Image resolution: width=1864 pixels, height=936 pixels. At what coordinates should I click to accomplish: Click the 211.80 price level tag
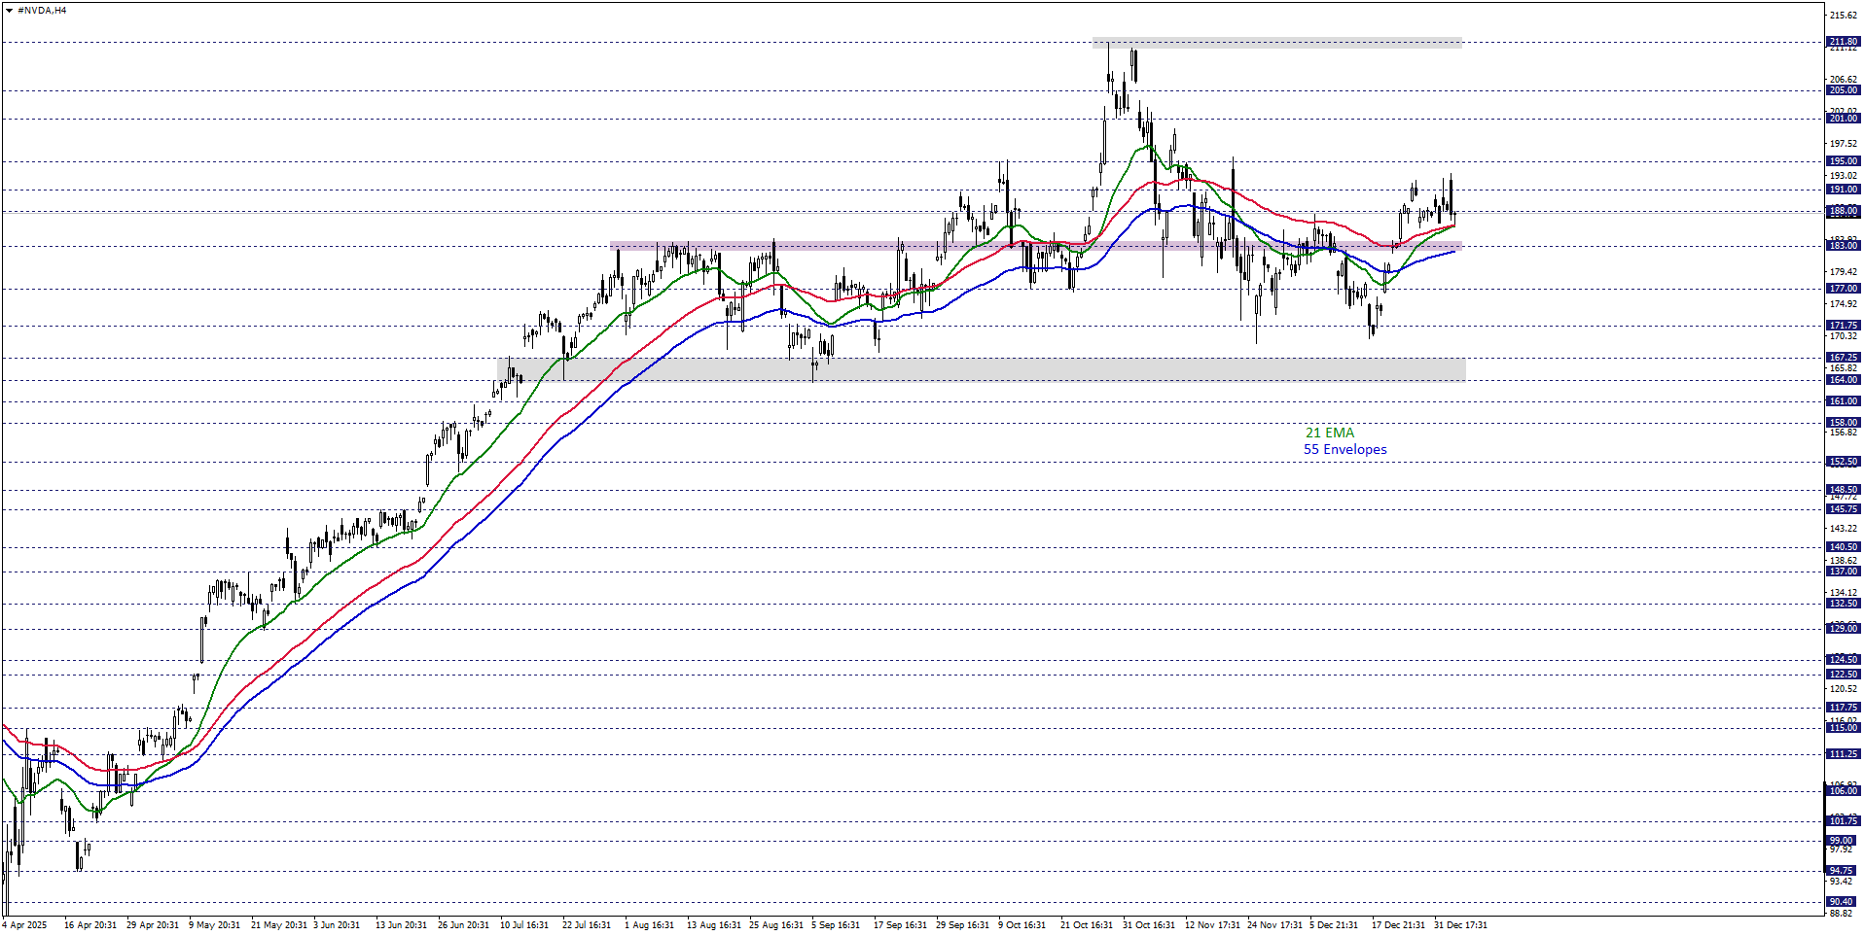[x=1843, y=42]
